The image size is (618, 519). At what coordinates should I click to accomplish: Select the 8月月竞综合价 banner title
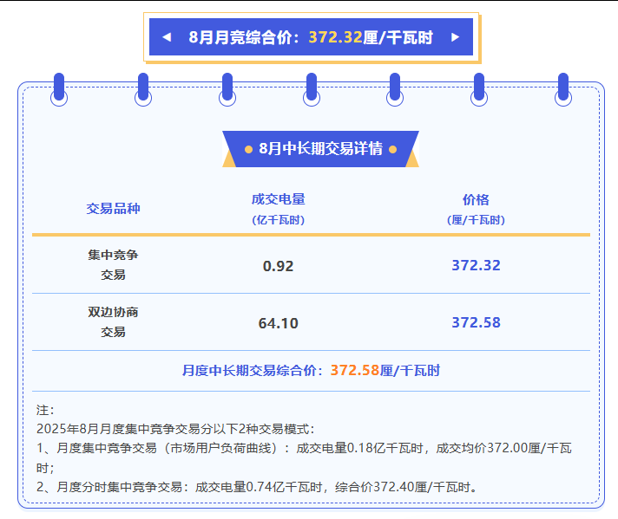pyautogui.click(x=244, y=37)
